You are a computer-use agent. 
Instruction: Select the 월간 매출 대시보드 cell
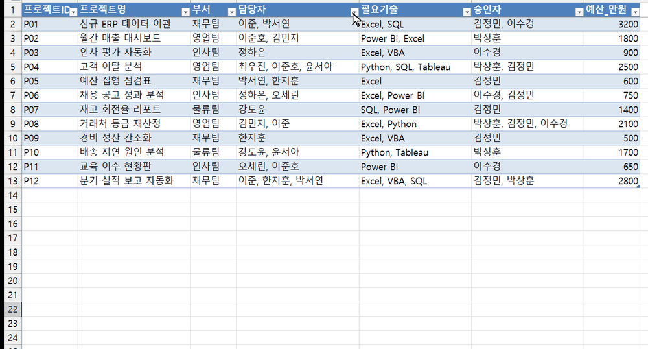click(134, 38)
